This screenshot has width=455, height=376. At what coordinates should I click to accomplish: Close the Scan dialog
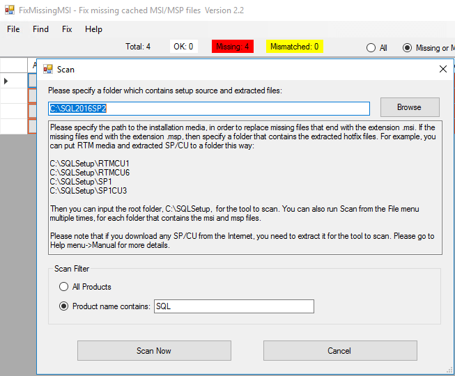[x=442, y=69]
